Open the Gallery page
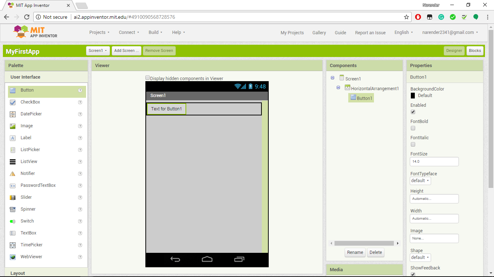The height and width of the screenshot is (277, 494). point(319,33)
